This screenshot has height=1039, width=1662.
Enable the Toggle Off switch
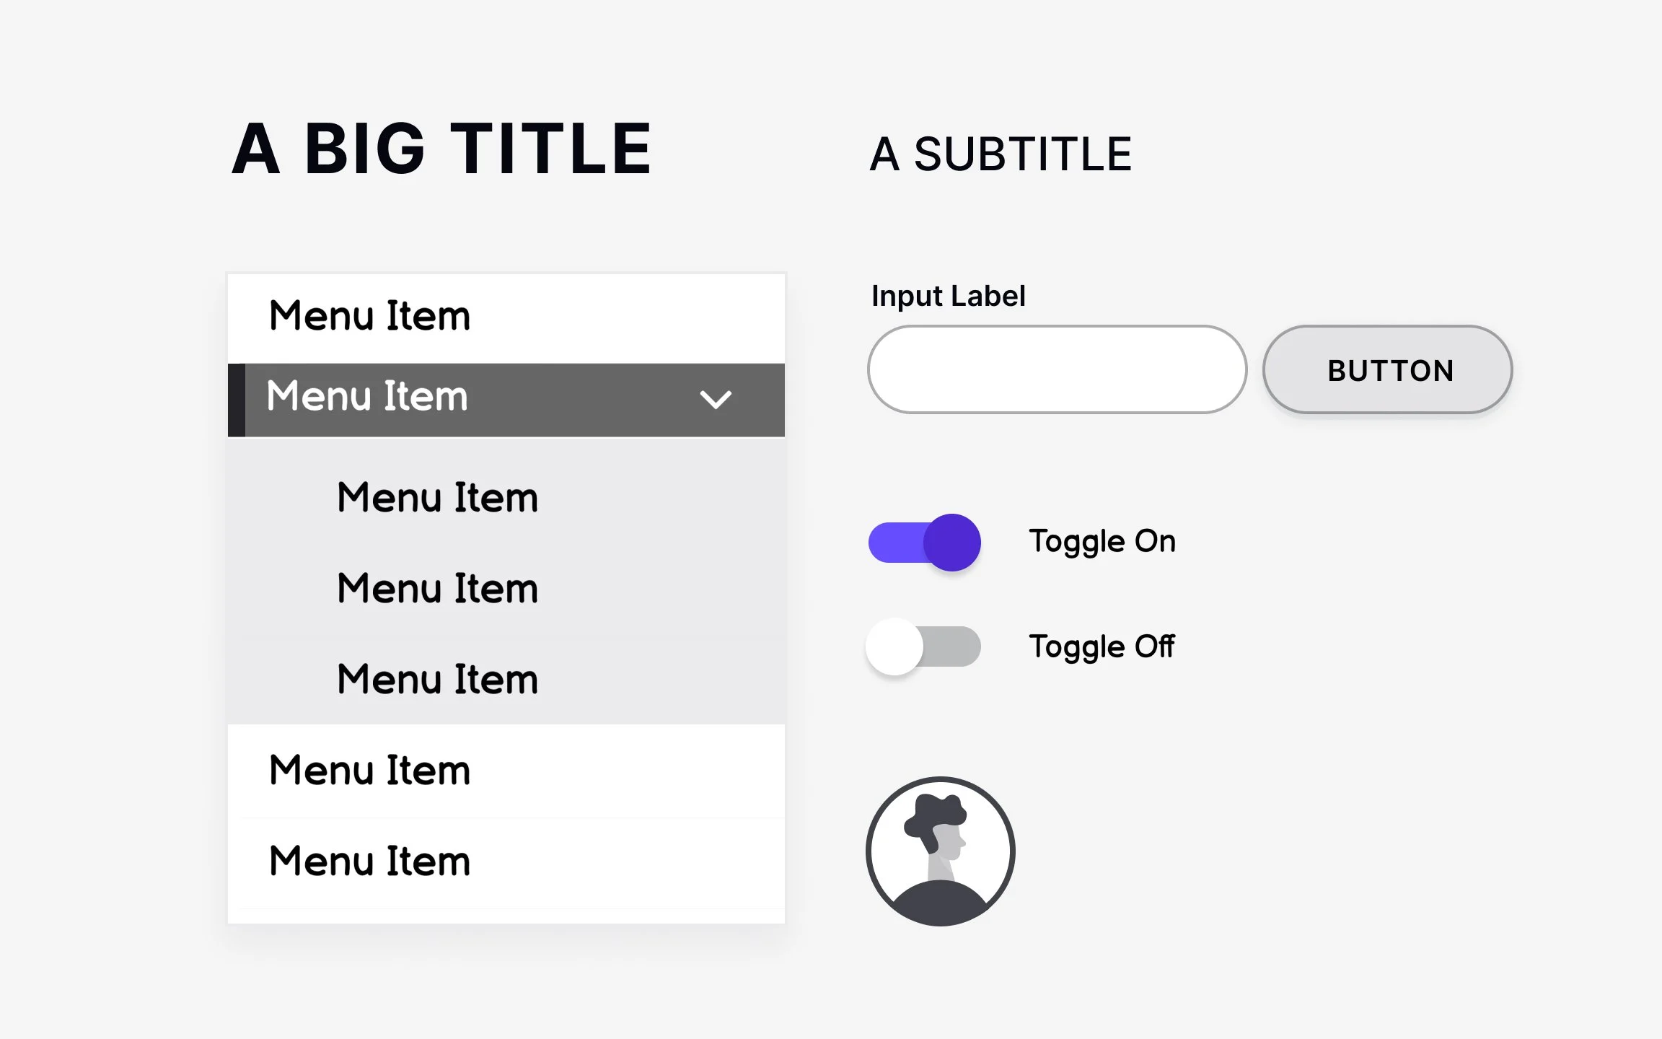(924, 646)
